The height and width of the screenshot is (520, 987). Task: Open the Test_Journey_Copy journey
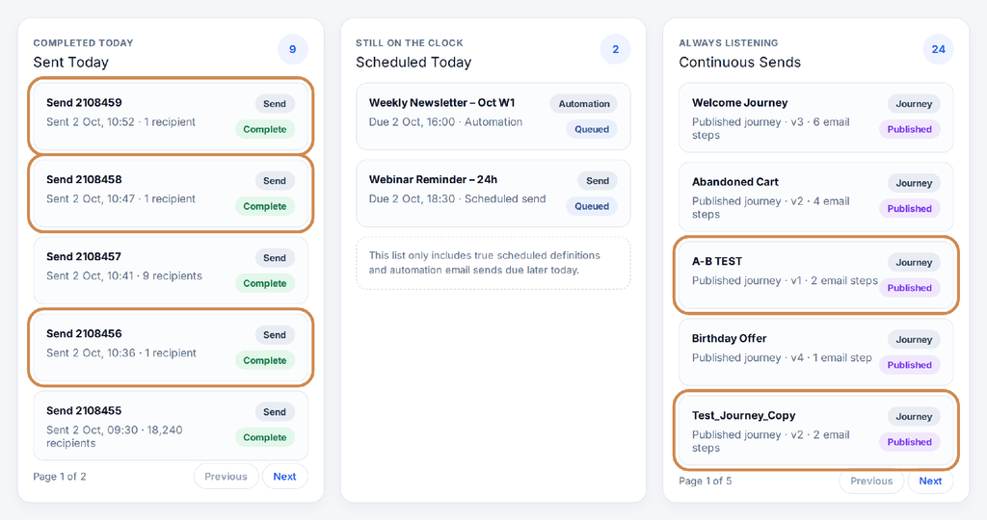coord(815,430)
